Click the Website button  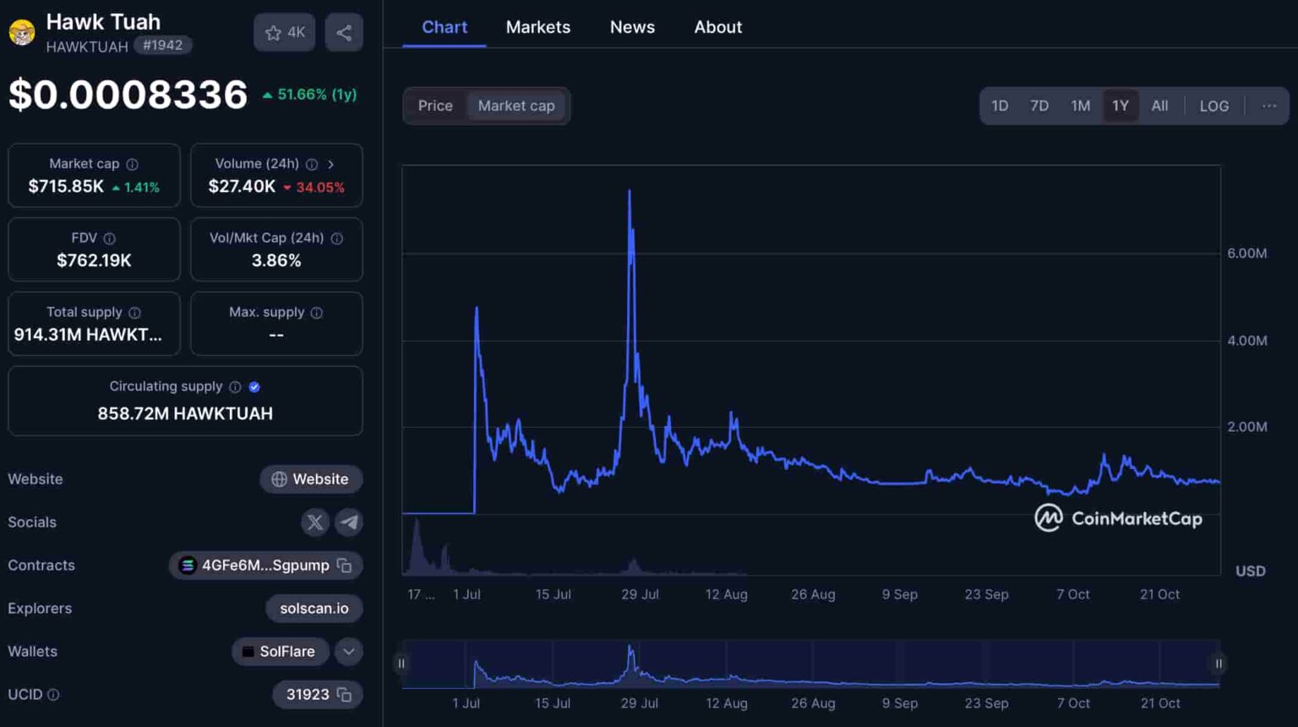pyautogui.click(x=311, y=479)
